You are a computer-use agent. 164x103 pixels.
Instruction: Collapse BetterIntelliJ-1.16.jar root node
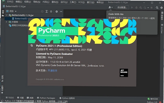7,15
